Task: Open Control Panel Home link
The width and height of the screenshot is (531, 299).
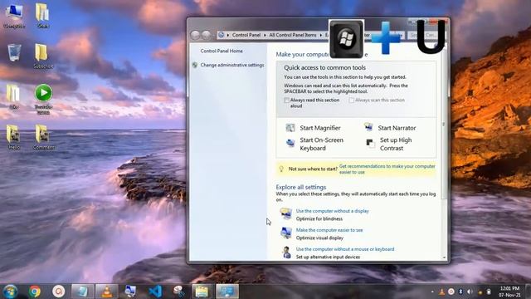Action: (x=222, y=51)
